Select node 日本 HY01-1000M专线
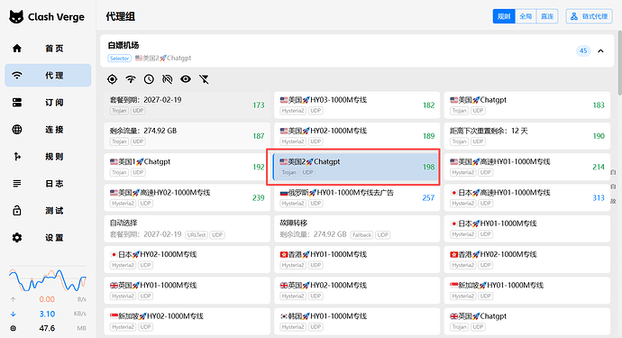The image size is (622, 338). point(526,229)
